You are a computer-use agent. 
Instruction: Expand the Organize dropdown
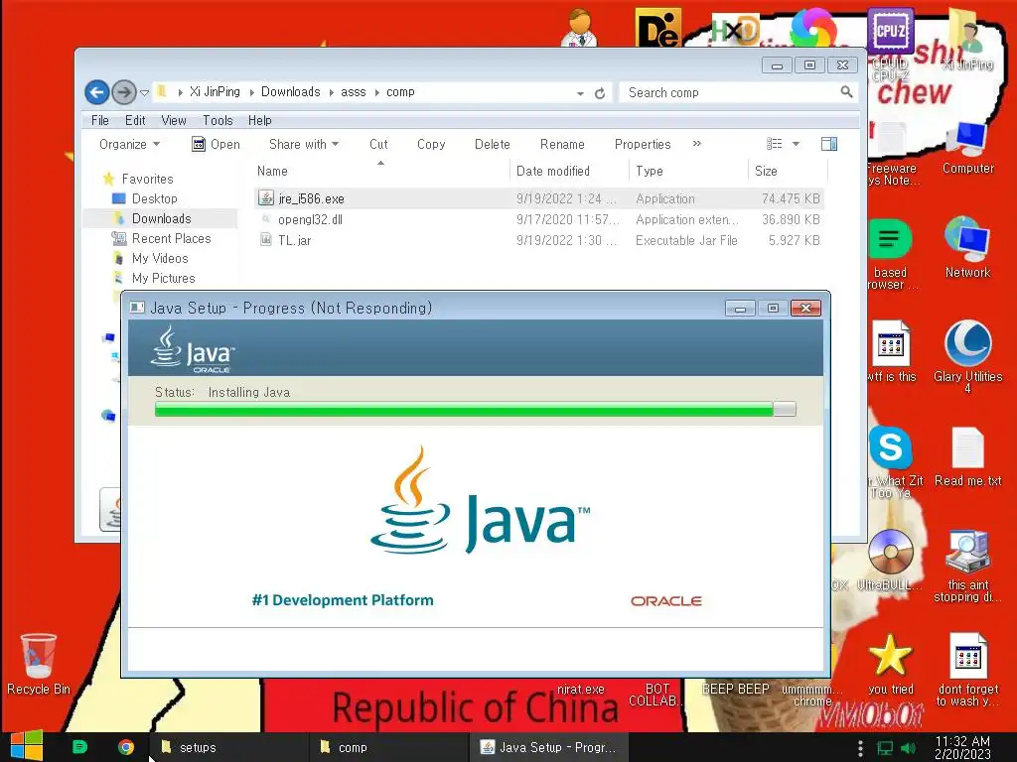click(x=129, y=145)
